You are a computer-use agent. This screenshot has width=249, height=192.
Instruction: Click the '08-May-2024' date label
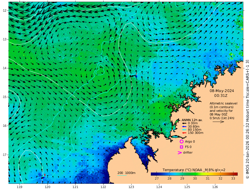[x=222, y=91]
